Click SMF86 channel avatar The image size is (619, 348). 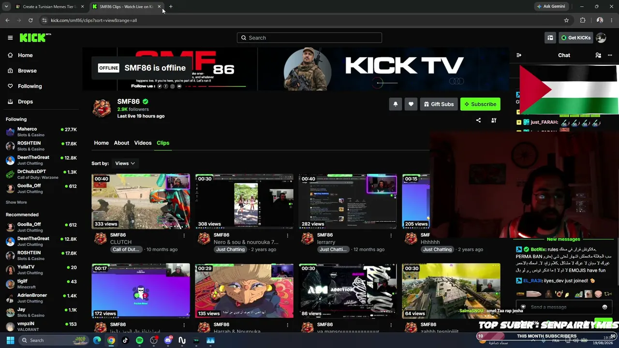click(x=102, y=108)
